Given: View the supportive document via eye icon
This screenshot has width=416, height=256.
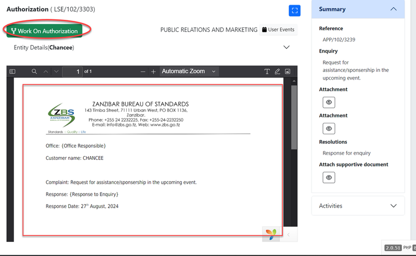Looking at the screenshot, I should 329,177.
